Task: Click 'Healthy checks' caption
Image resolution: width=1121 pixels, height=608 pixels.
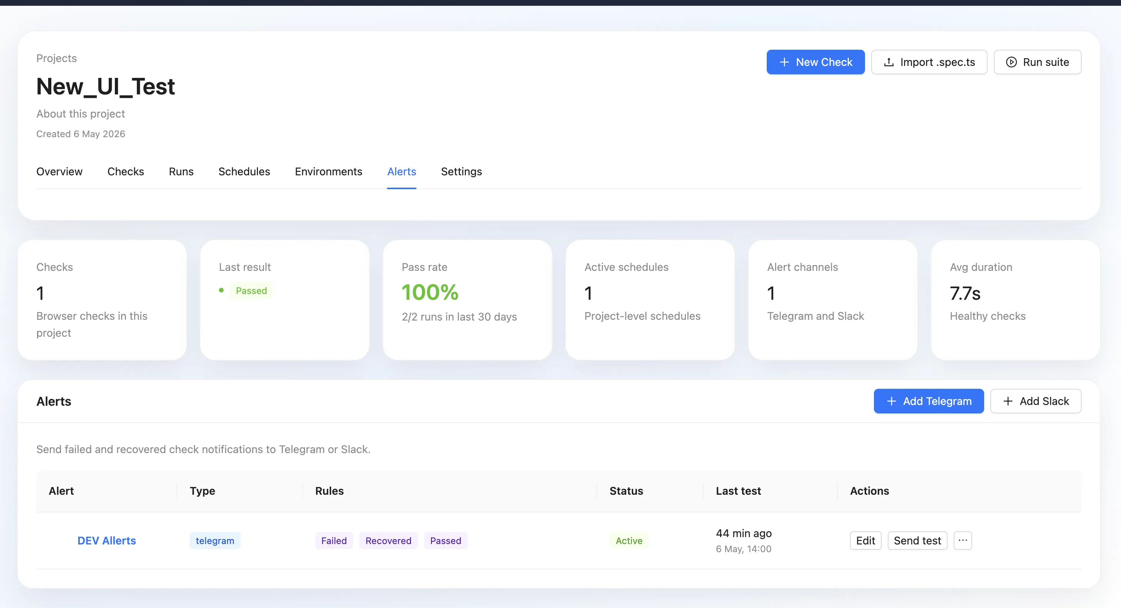Action: click(x=988, y=316)
